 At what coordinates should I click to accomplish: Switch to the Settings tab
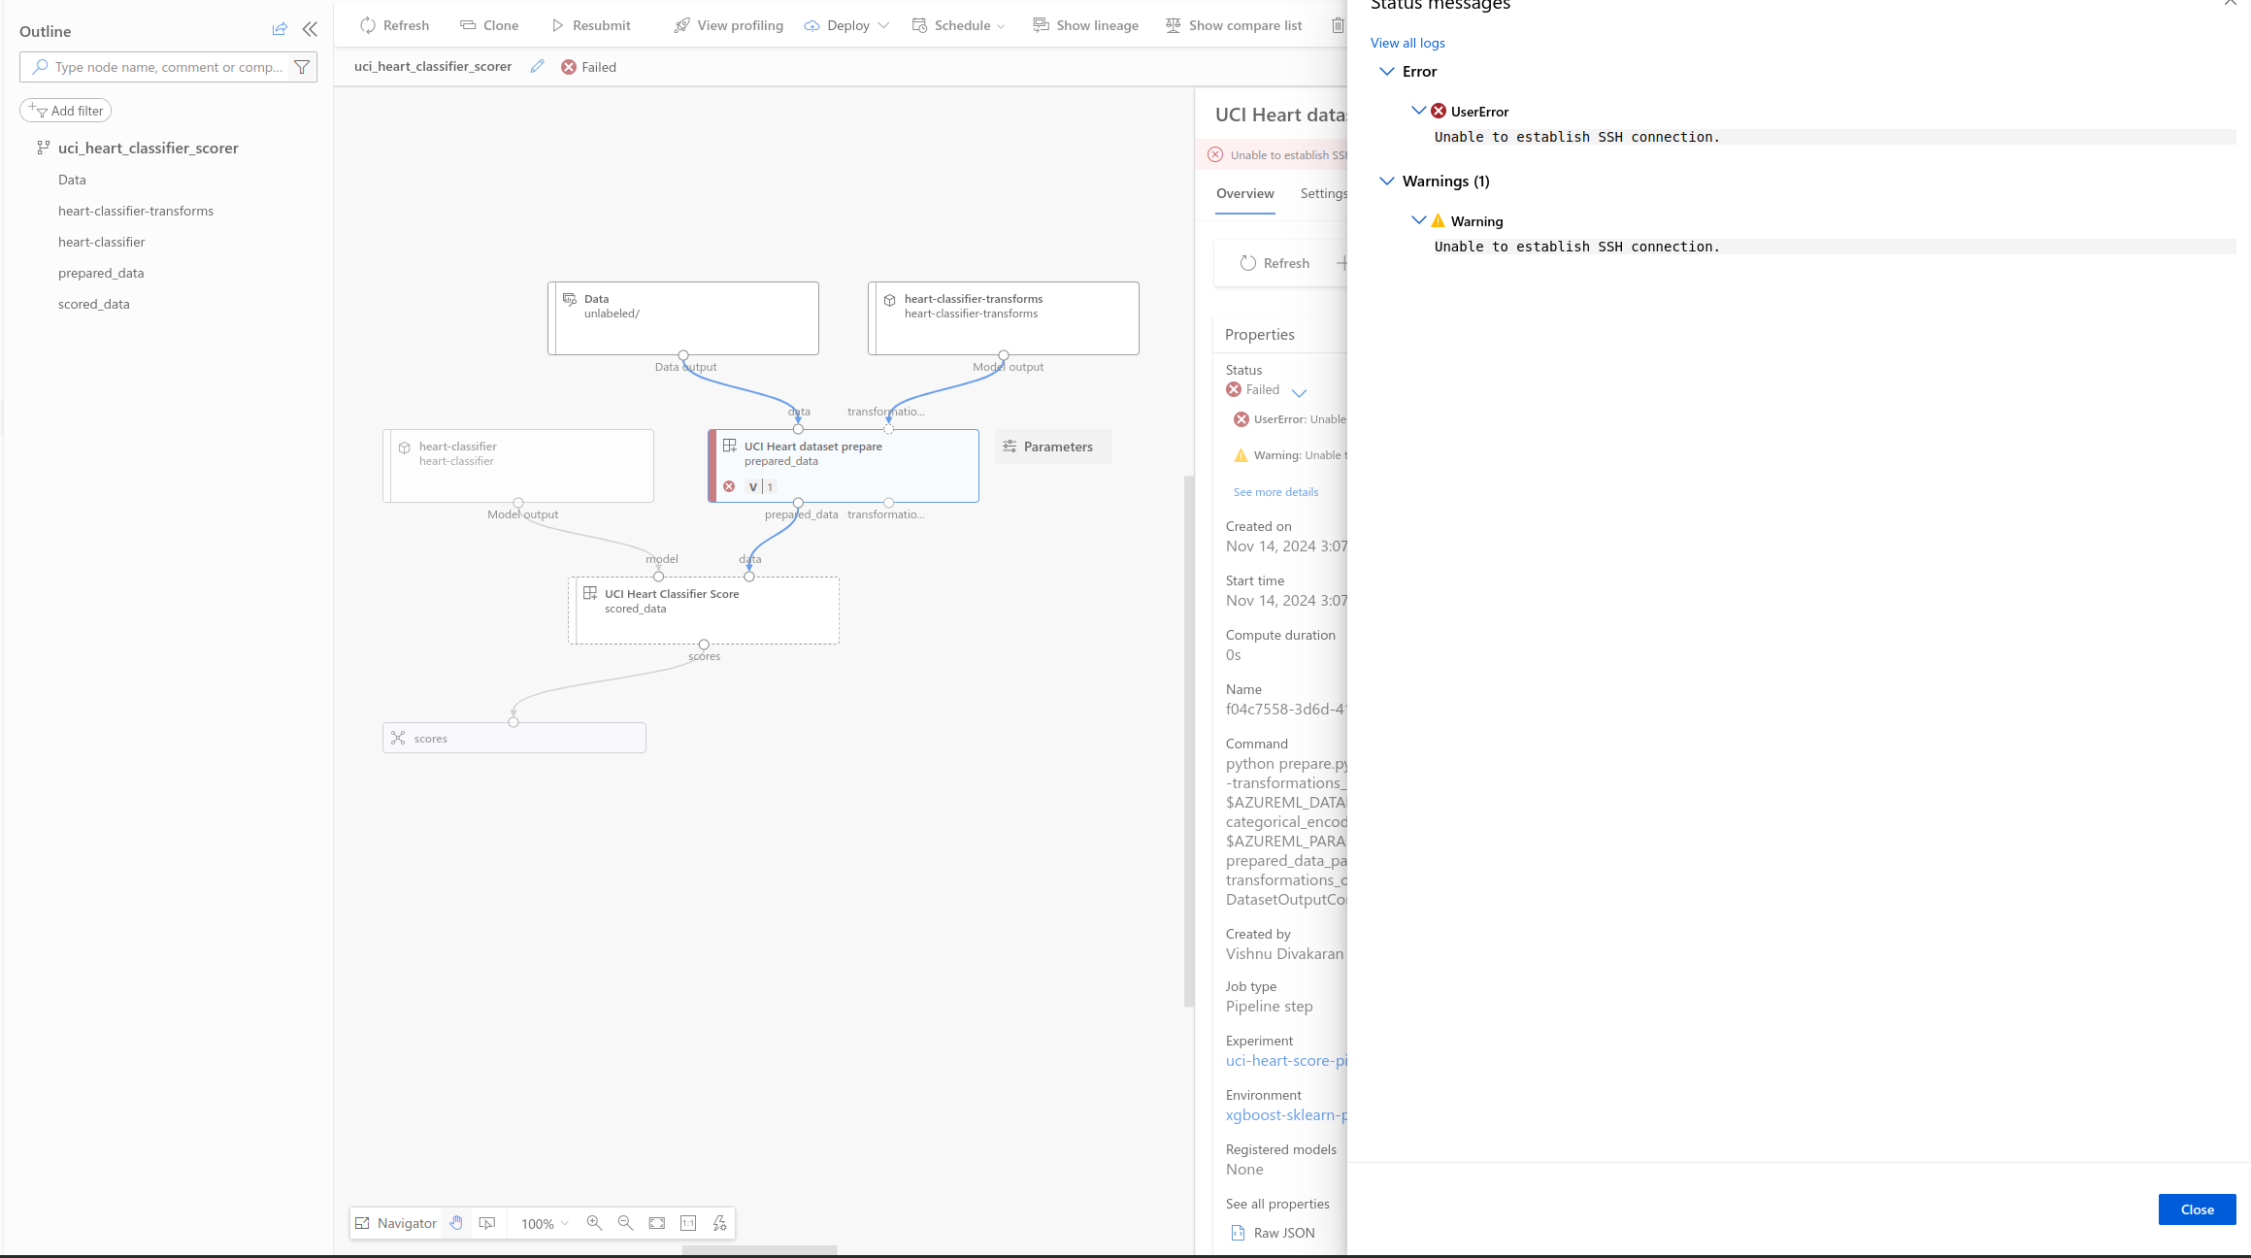point(1323,193)
